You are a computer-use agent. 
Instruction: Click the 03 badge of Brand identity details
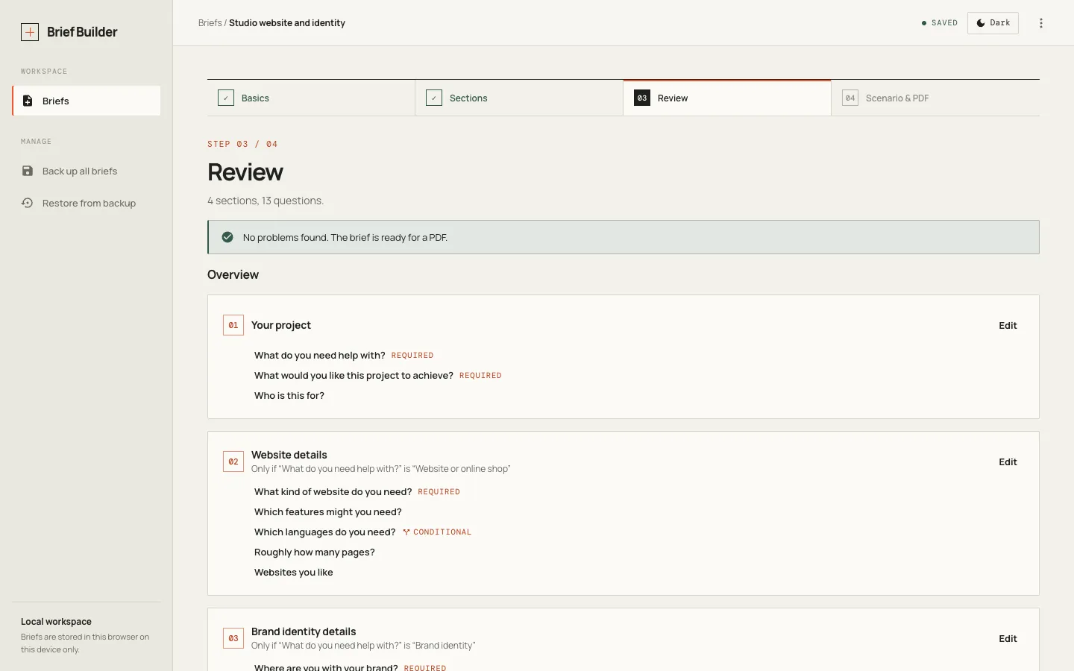[x=233, y=638]
